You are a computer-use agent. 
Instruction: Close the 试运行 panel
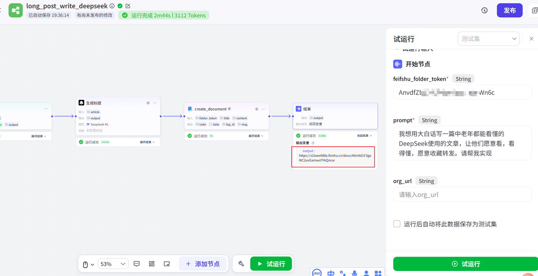point(531,39)
